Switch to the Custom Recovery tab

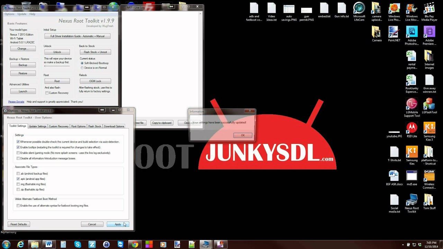coord(58,126)
